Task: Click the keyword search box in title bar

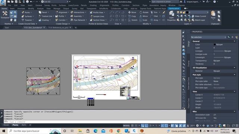Action: pyautogui.click(x=165, y=1)
